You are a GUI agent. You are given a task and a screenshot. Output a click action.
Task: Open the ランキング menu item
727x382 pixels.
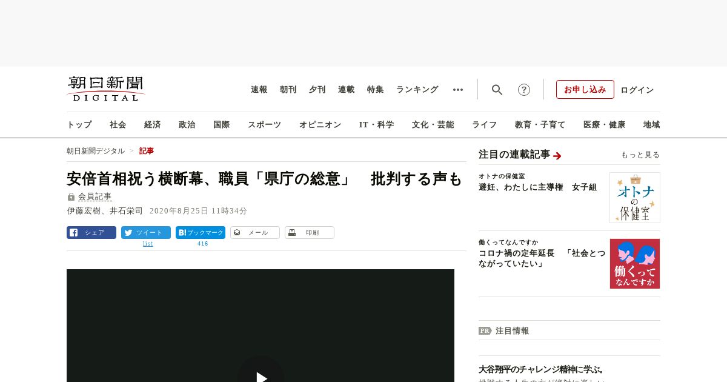[x=417, y=90]
